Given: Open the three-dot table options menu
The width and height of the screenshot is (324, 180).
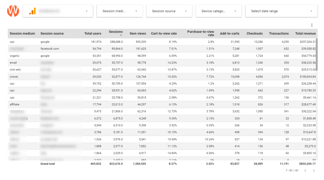Looking at the screenshot, I should point(312,25).
